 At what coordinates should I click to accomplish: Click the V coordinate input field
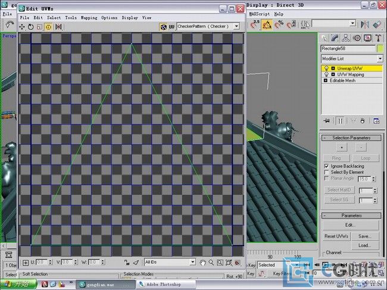(x=67, y=262)
